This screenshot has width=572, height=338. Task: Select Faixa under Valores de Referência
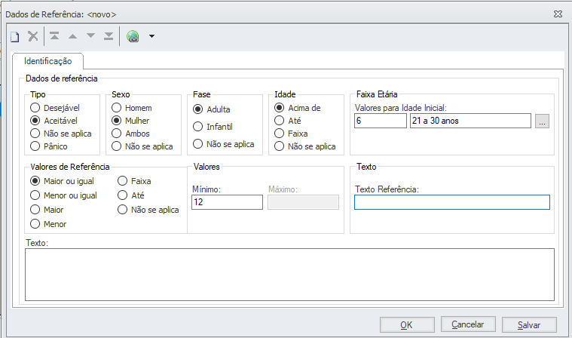(134, 180)
